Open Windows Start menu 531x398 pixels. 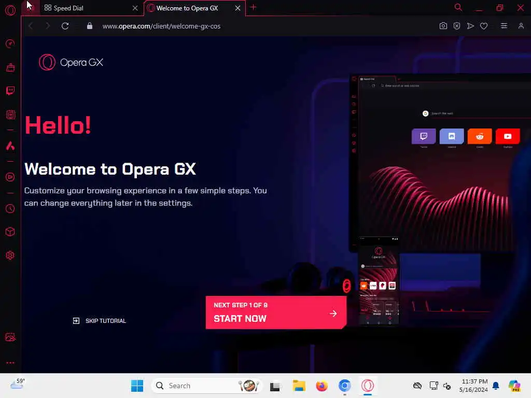[137, 386]
